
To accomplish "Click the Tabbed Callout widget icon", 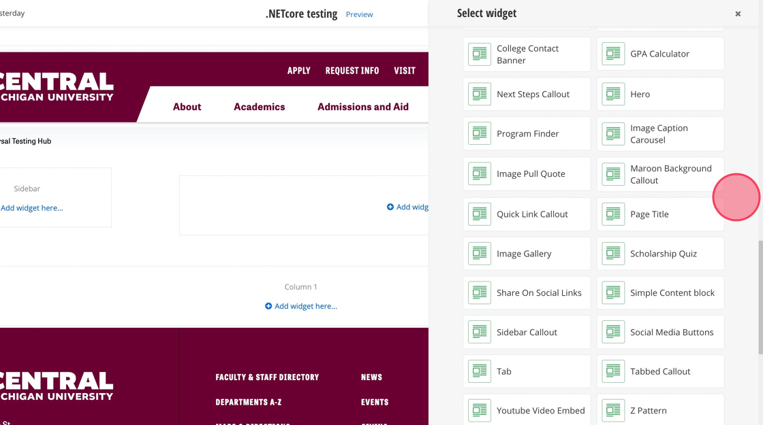I will pos(613,371).
